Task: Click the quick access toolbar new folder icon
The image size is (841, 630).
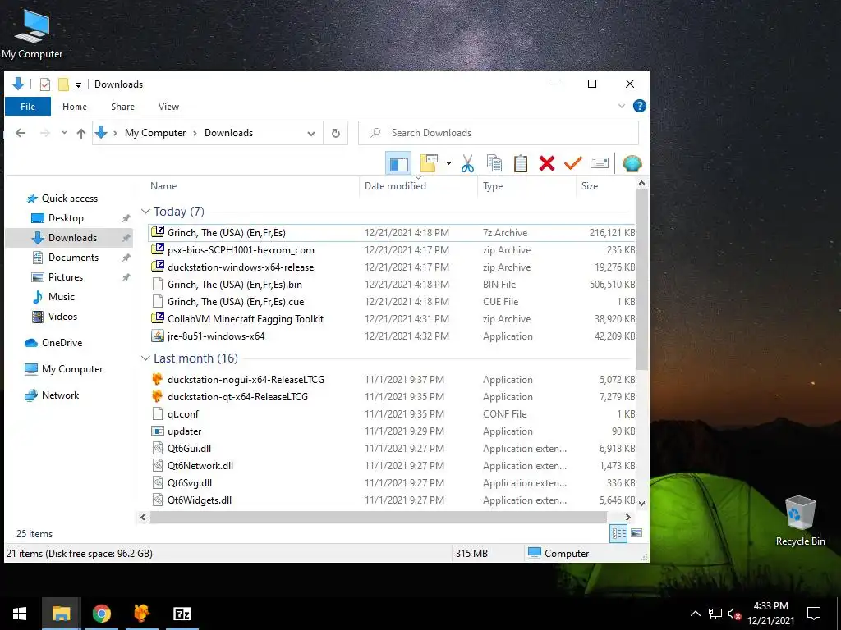Action: [x=63, y=84]
